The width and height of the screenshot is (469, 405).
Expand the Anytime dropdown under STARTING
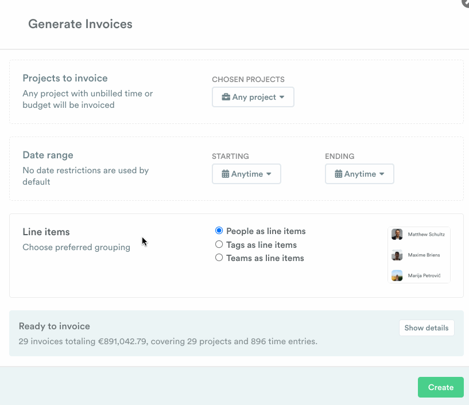246,173
